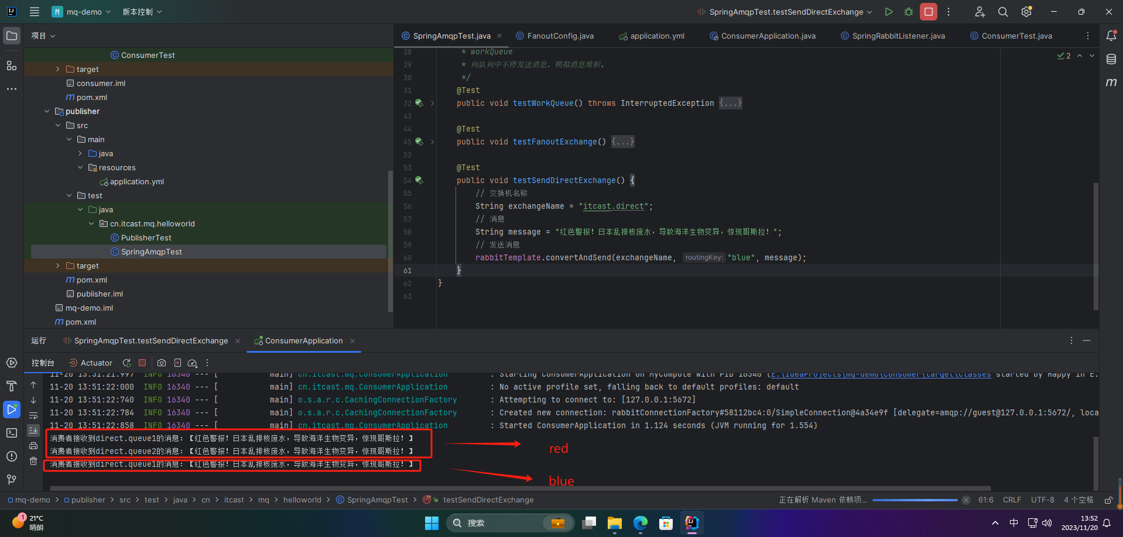Debug the selected run configuration
The width and height of the screenshot is (1123, 537).
point(909,12)
